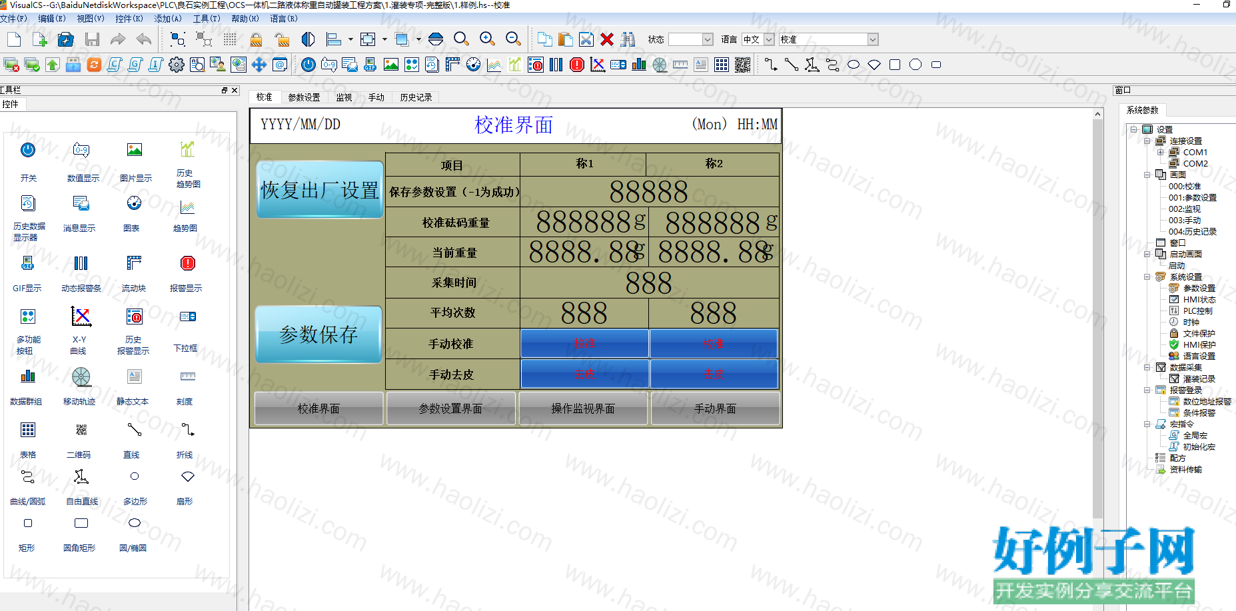Open the 文件(F) menu
This screenshot has height=611, width=1236.
(13, 19)
